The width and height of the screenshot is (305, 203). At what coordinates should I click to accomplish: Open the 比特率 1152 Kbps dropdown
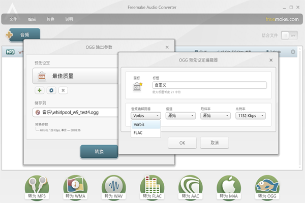[250, 116]
